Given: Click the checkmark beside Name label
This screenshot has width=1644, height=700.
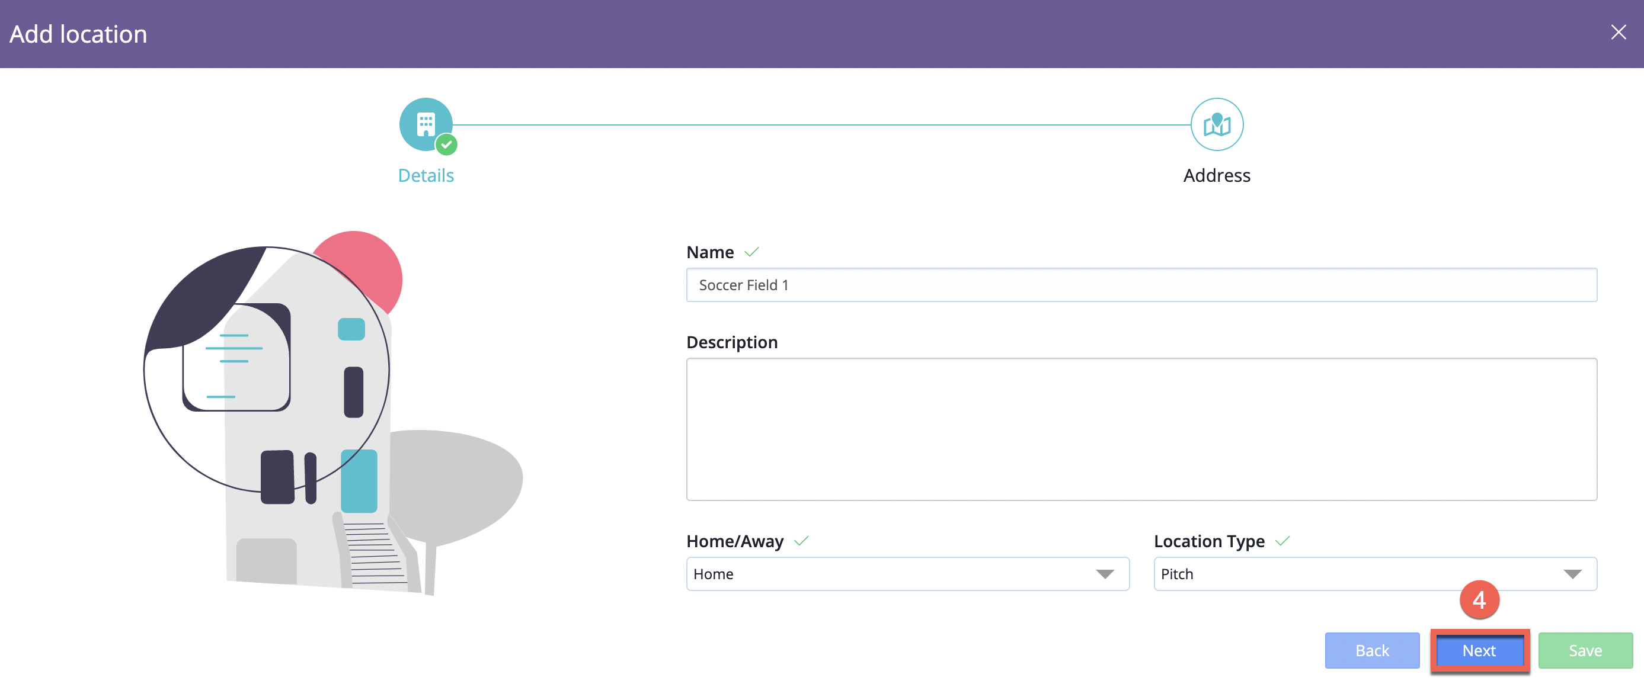Looking at the screenshot, I should (x=751, y=252).
